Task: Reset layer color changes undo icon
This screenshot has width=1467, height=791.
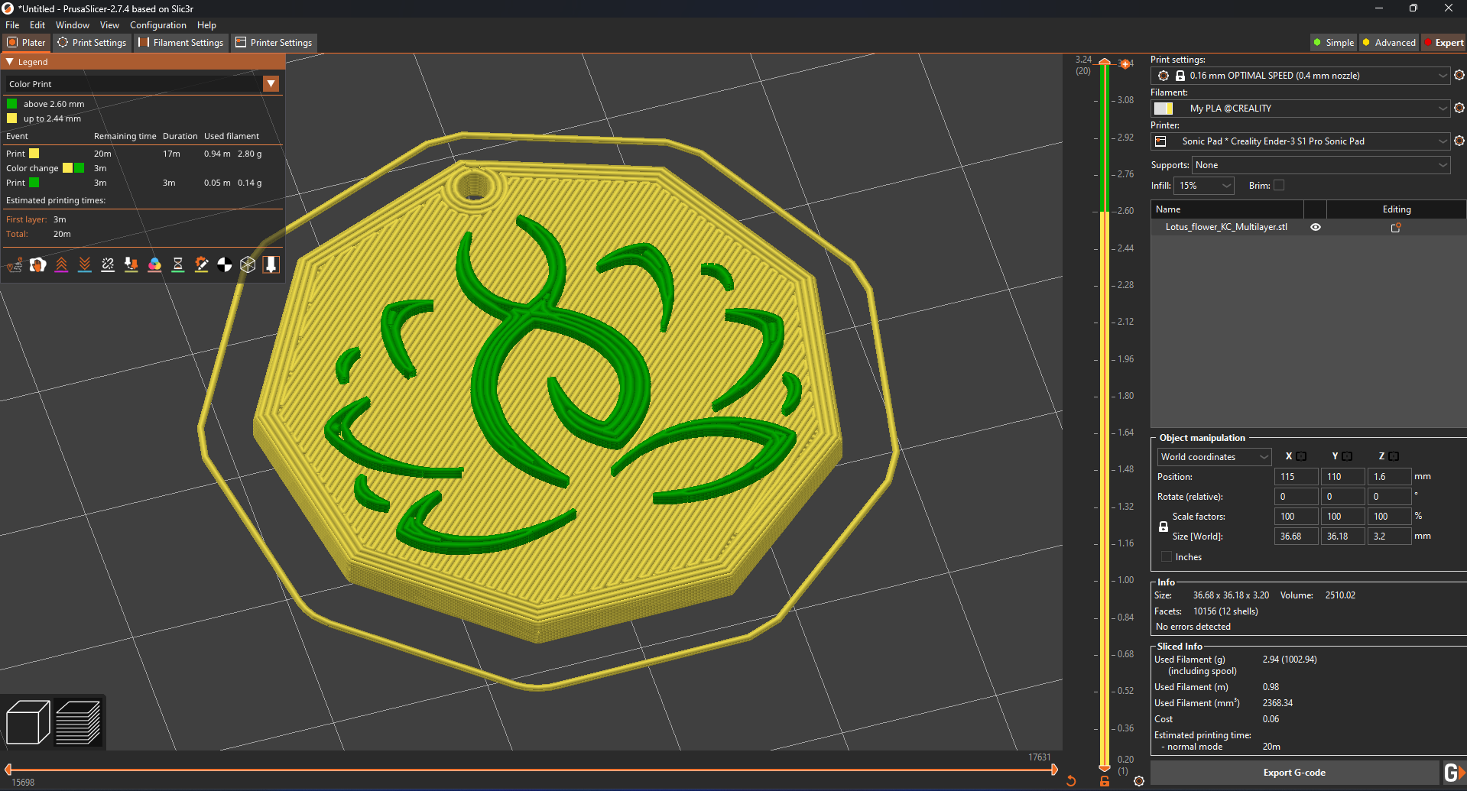Action: (1071, 781)
